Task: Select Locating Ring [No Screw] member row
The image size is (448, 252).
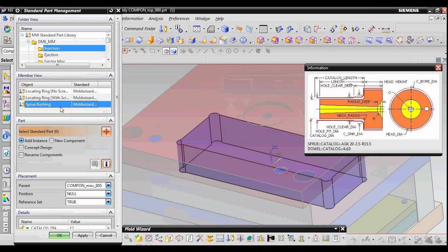Action: click(65, 91)
